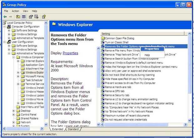Click the description pane scroll up arrow
194x138 pixels.
tap(99, 48)
